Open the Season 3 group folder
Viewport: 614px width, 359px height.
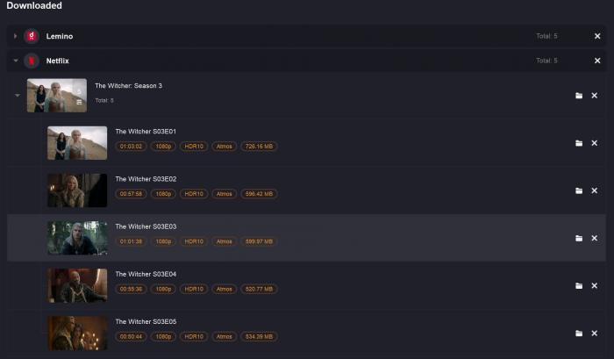tap(579, 96)
